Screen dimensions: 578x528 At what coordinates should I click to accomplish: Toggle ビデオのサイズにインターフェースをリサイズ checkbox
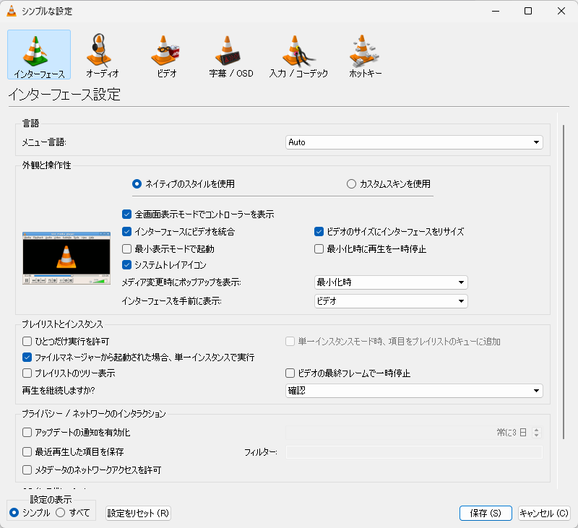click(319, 231)
